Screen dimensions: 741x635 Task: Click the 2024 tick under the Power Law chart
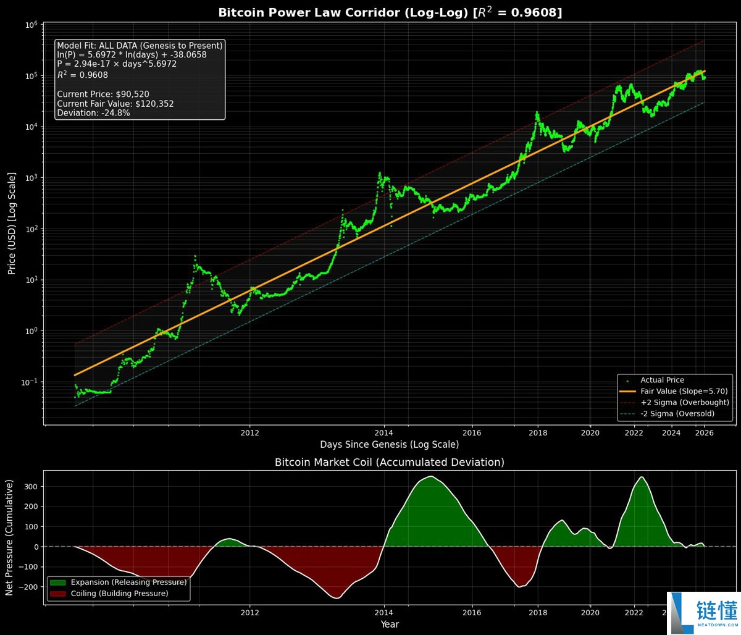(671, 433)
